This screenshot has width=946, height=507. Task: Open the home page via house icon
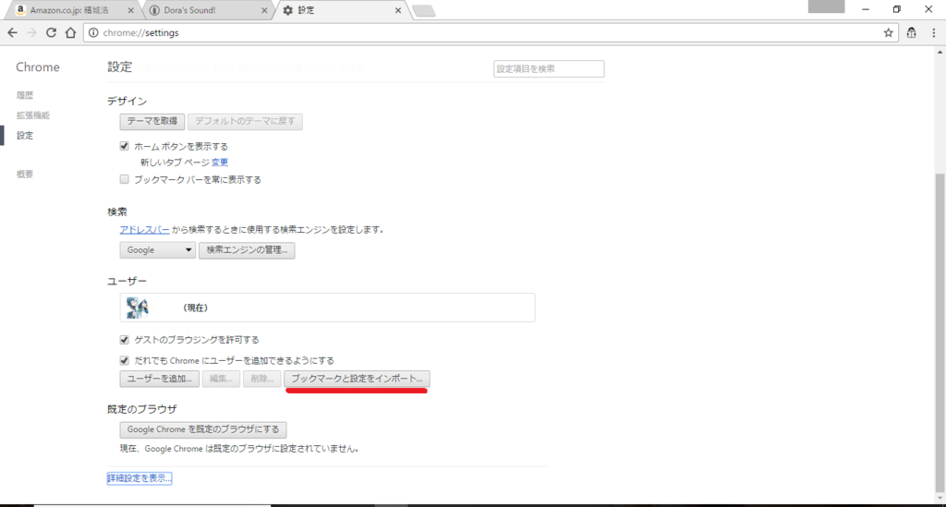pos(70,32)
